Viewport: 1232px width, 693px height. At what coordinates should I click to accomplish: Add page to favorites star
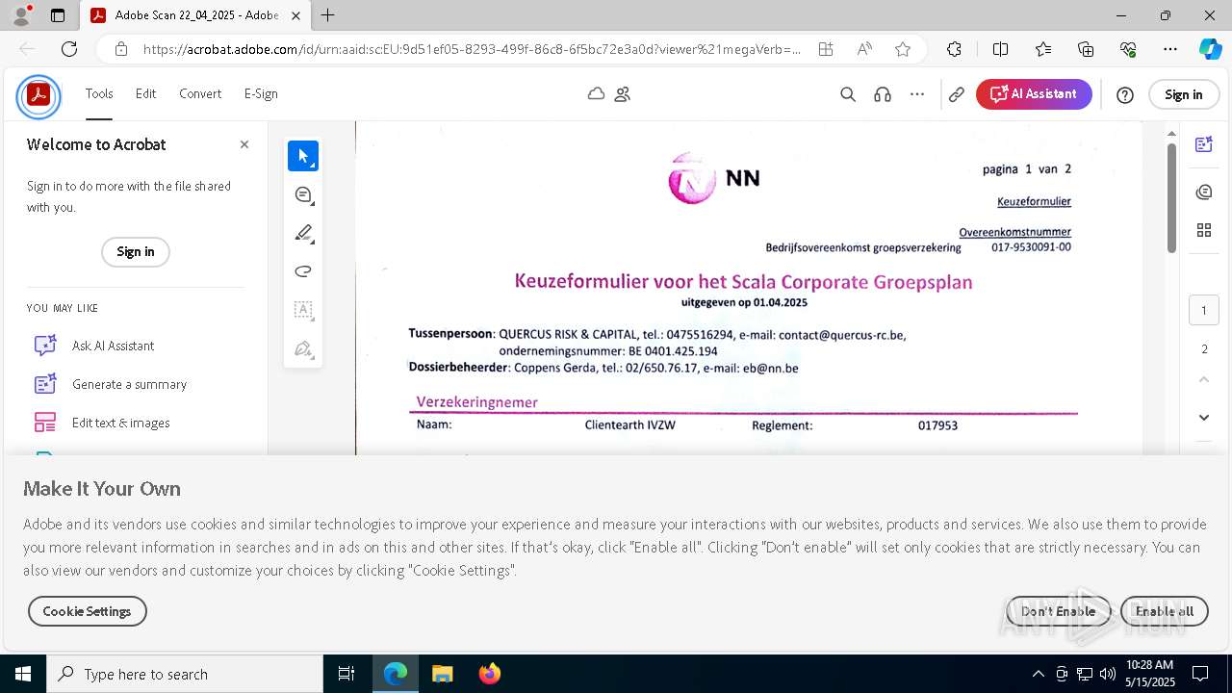[x=902, y=49]
